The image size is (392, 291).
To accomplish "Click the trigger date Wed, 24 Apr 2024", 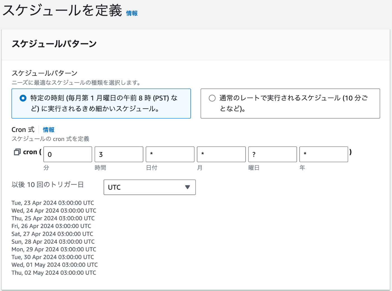I will coord(54,211).
